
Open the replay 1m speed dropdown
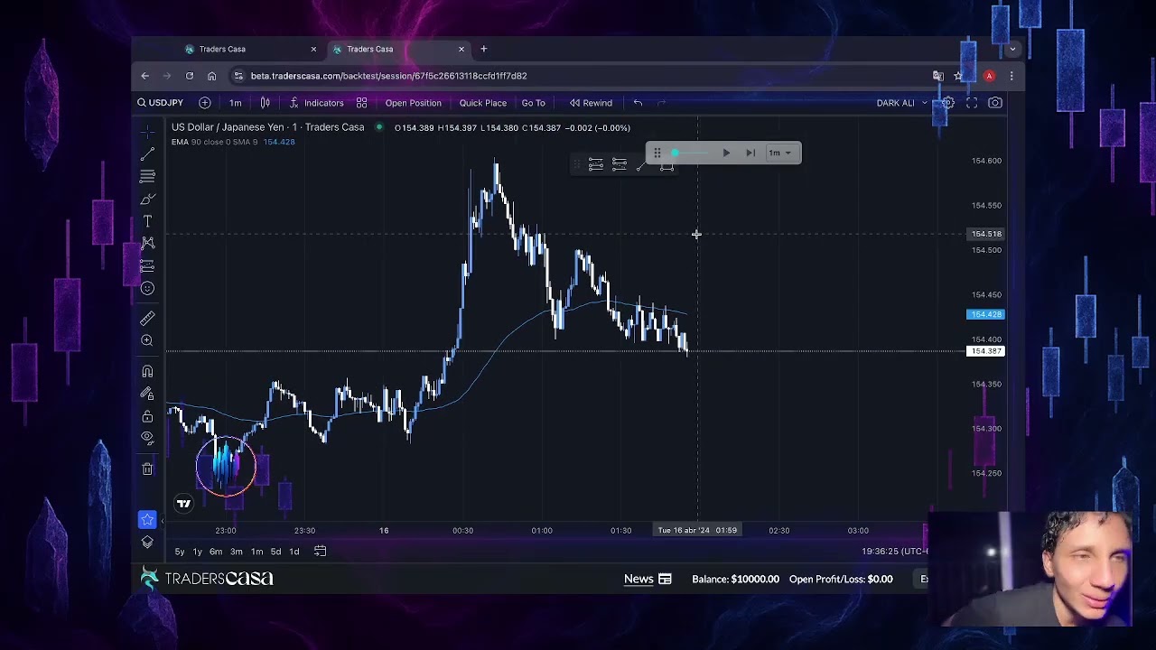pyautogui.click(x=779, y=153)
